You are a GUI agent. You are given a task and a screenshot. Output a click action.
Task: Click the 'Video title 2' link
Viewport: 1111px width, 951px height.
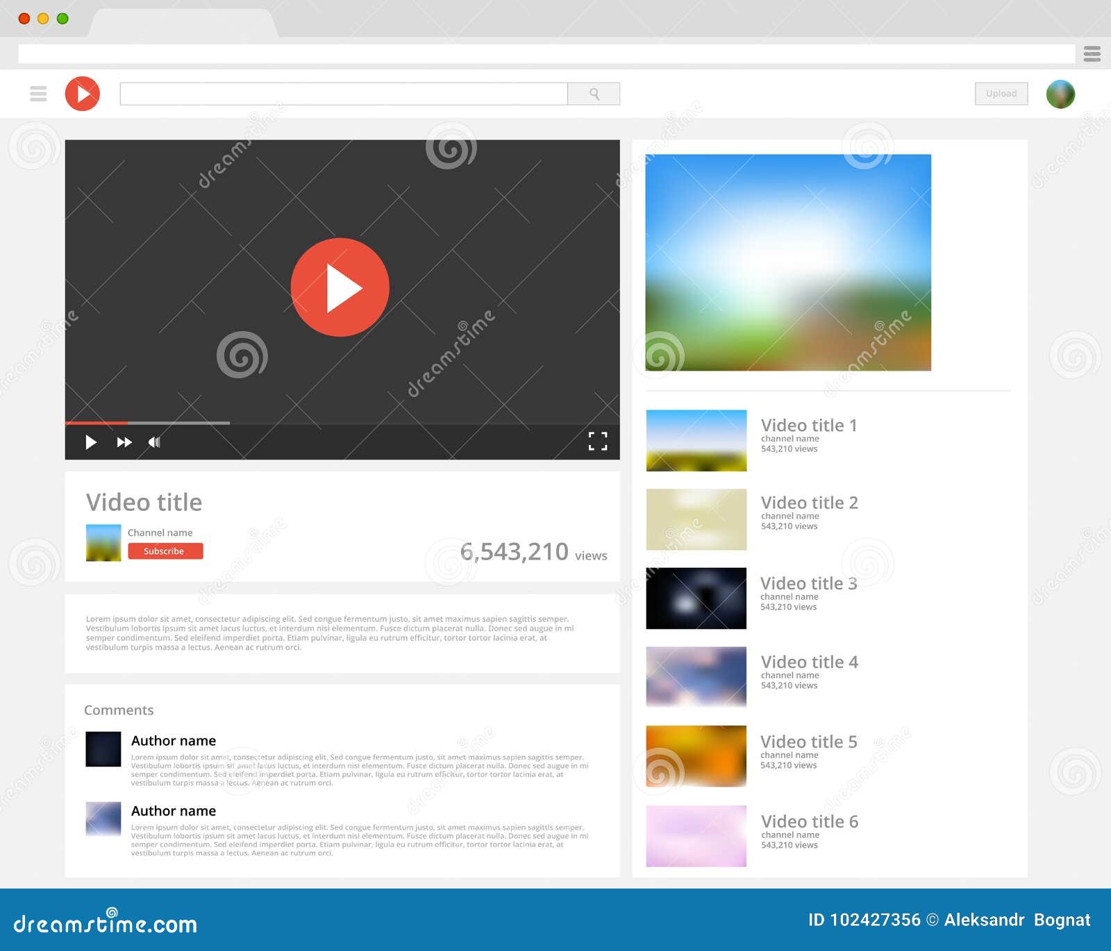pyautogui.click(x=810, y=502)
